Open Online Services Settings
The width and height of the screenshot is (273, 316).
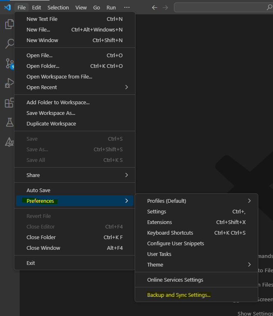[196, 280]
